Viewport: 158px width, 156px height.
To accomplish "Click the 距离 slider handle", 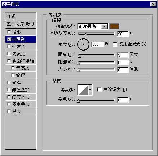I will tap(79, 56).
